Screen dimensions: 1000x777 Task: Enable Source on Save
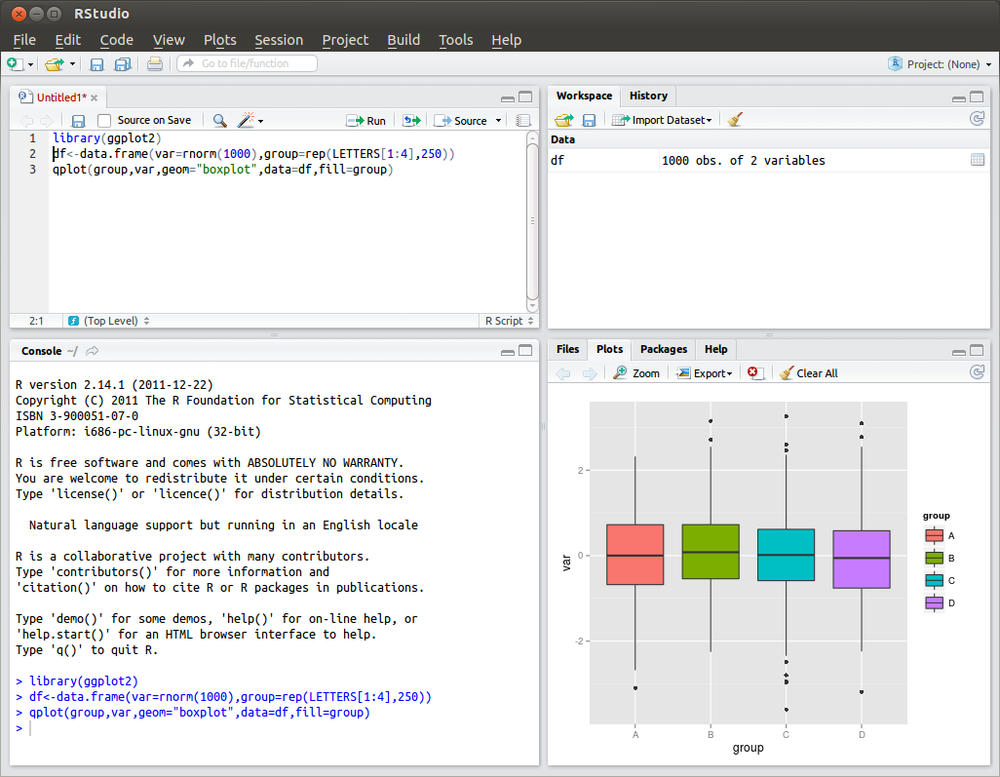(x=103, y=120)
